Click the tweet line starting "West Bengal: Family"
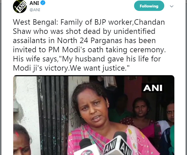 coord(89,22)
